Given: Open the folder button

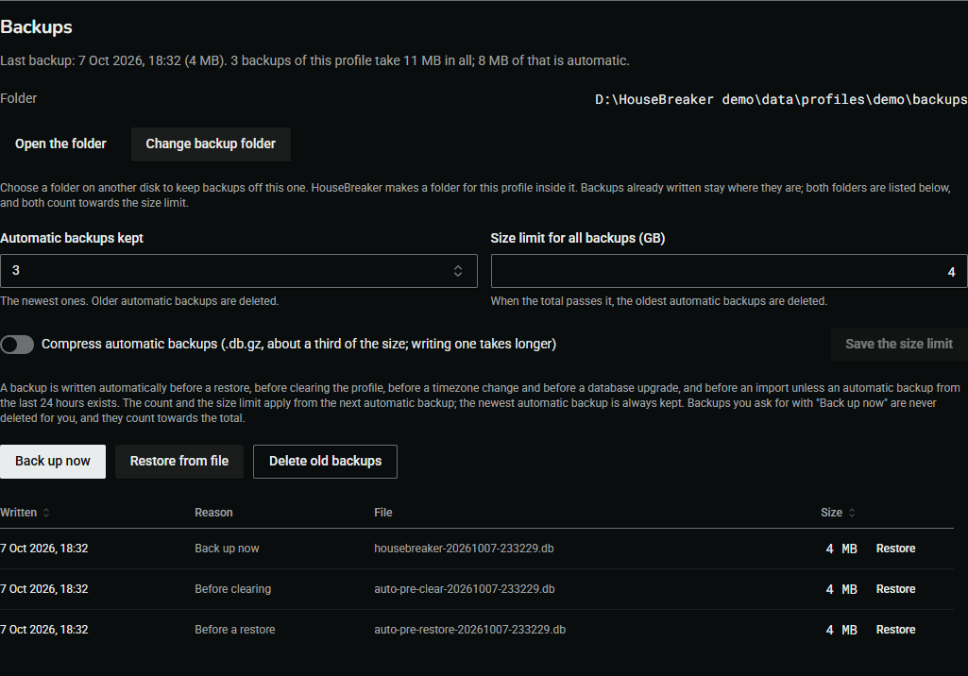Looking at the screenshot, I should click(x=60, y=144).
